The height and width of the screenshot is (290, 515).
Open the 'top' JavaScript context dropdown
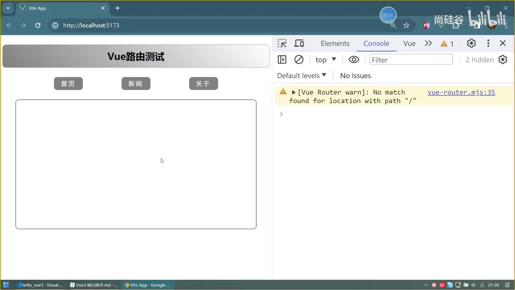click(326, 60)
